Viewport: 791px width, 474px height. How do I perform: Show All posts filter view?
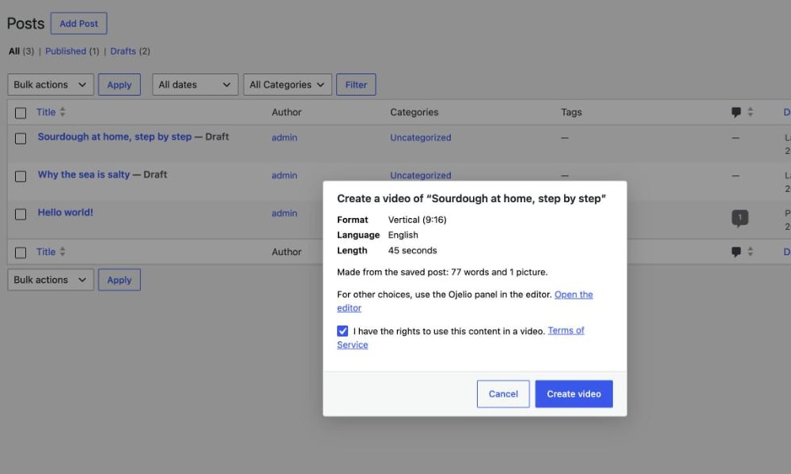coord(14,51)
